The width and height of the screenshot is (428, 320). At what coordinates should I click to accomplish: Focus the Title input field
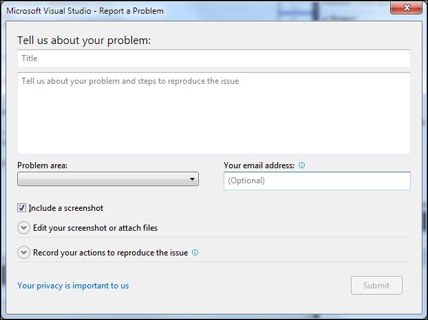[x=213, y=58]
